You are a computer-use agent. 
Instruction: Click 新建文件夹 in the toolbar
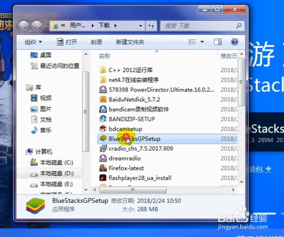[x=130, y=42]
